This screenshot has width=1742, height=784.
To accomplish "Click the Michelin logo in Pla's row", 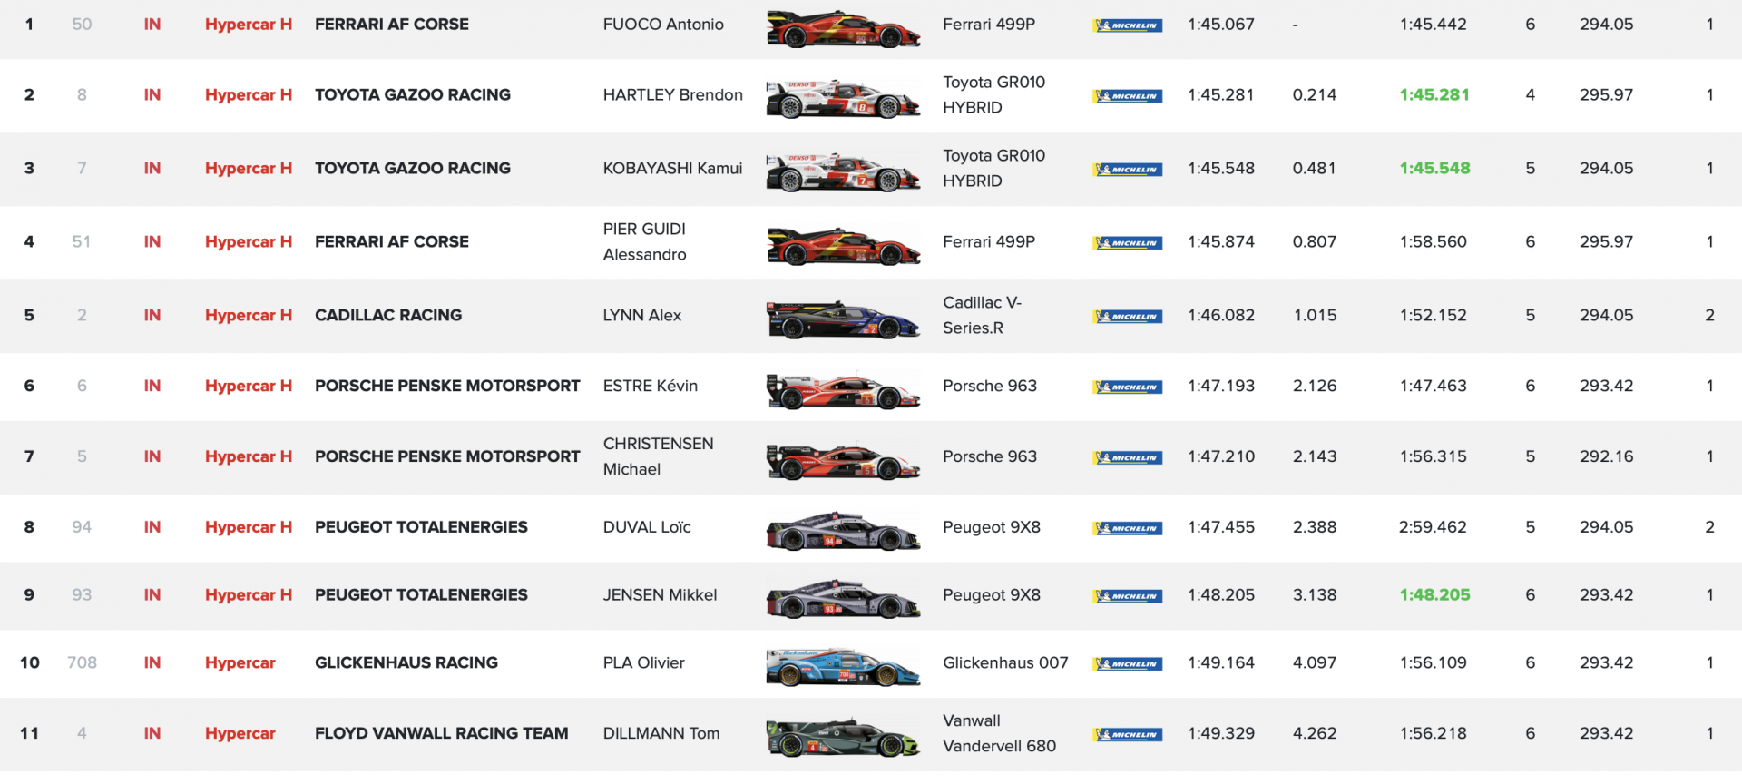I will 1128,664.
